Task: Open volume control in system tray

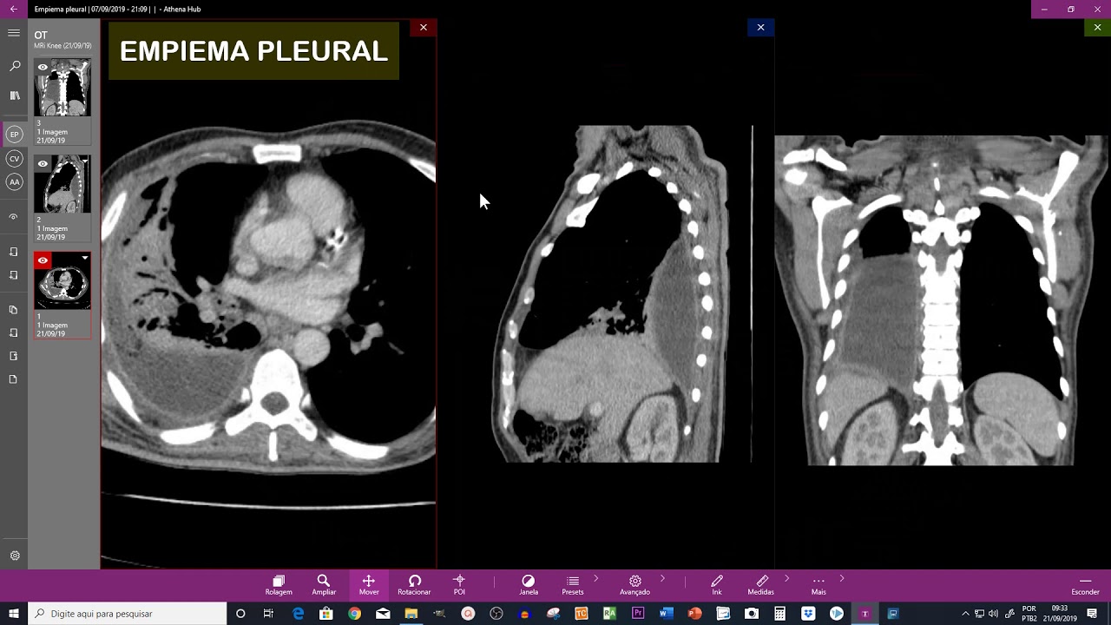Action: (x=993, y=614)
